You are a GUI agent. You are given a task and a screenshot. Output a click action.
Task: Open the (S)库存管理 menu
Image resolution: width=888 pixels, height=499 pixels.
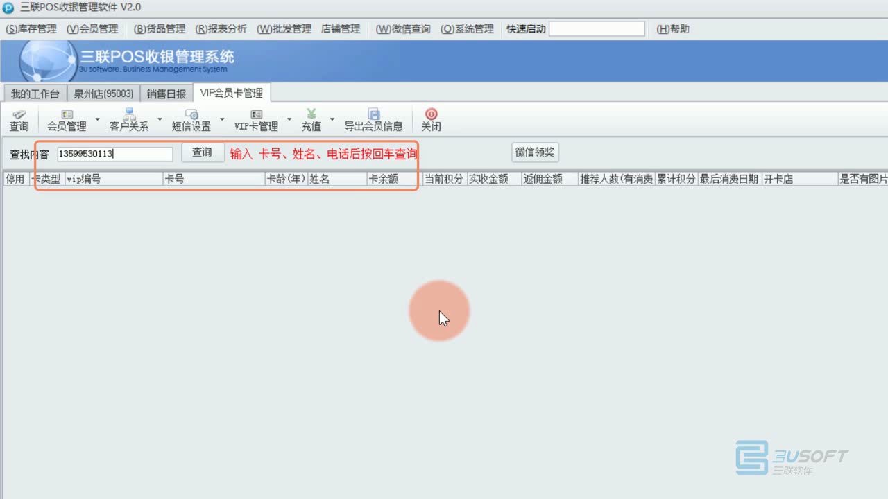pos(31,29)
